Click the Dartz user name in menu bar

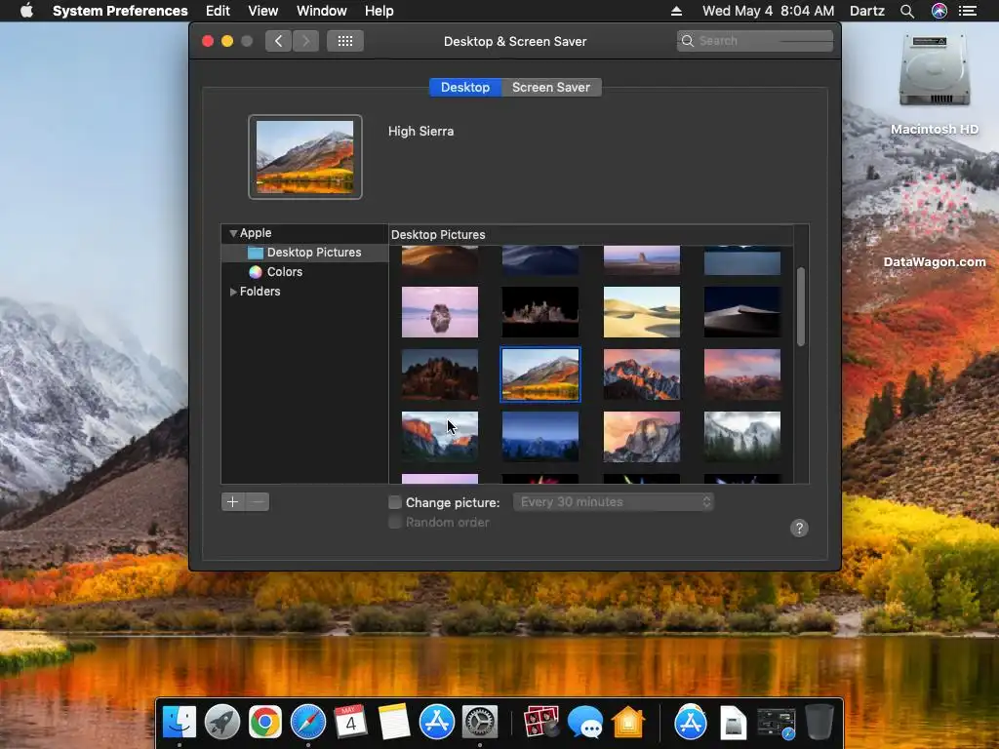[x=867, y=11]
